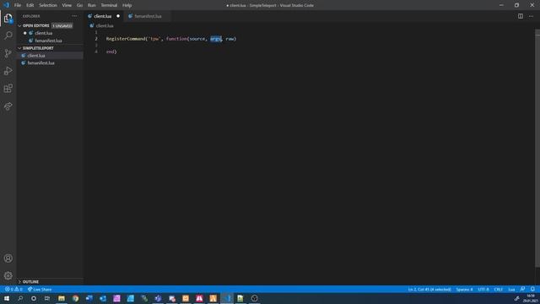This screenshot has width=540, height=304.
Task: Open the Search view in activity bar
Action: (x=8, y=35)
